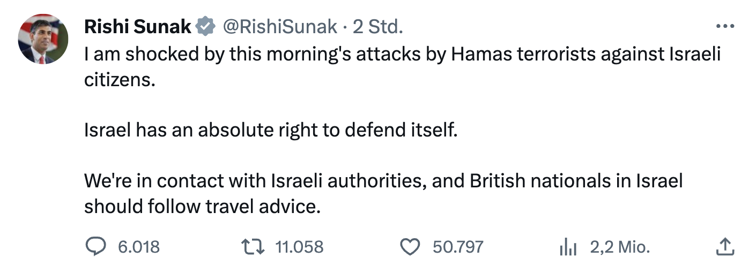Open the @RishiSunak handle link
Image resolution: width=756 pixels, height=273 pixels.
tap(279, 26)
